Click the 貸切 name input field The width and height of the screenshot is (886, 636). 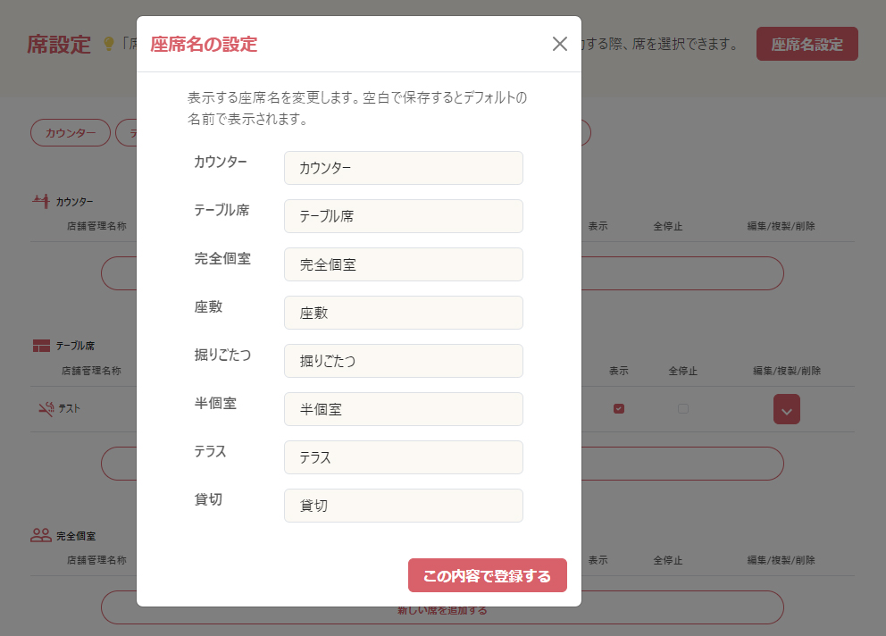[x=404, y=506]
